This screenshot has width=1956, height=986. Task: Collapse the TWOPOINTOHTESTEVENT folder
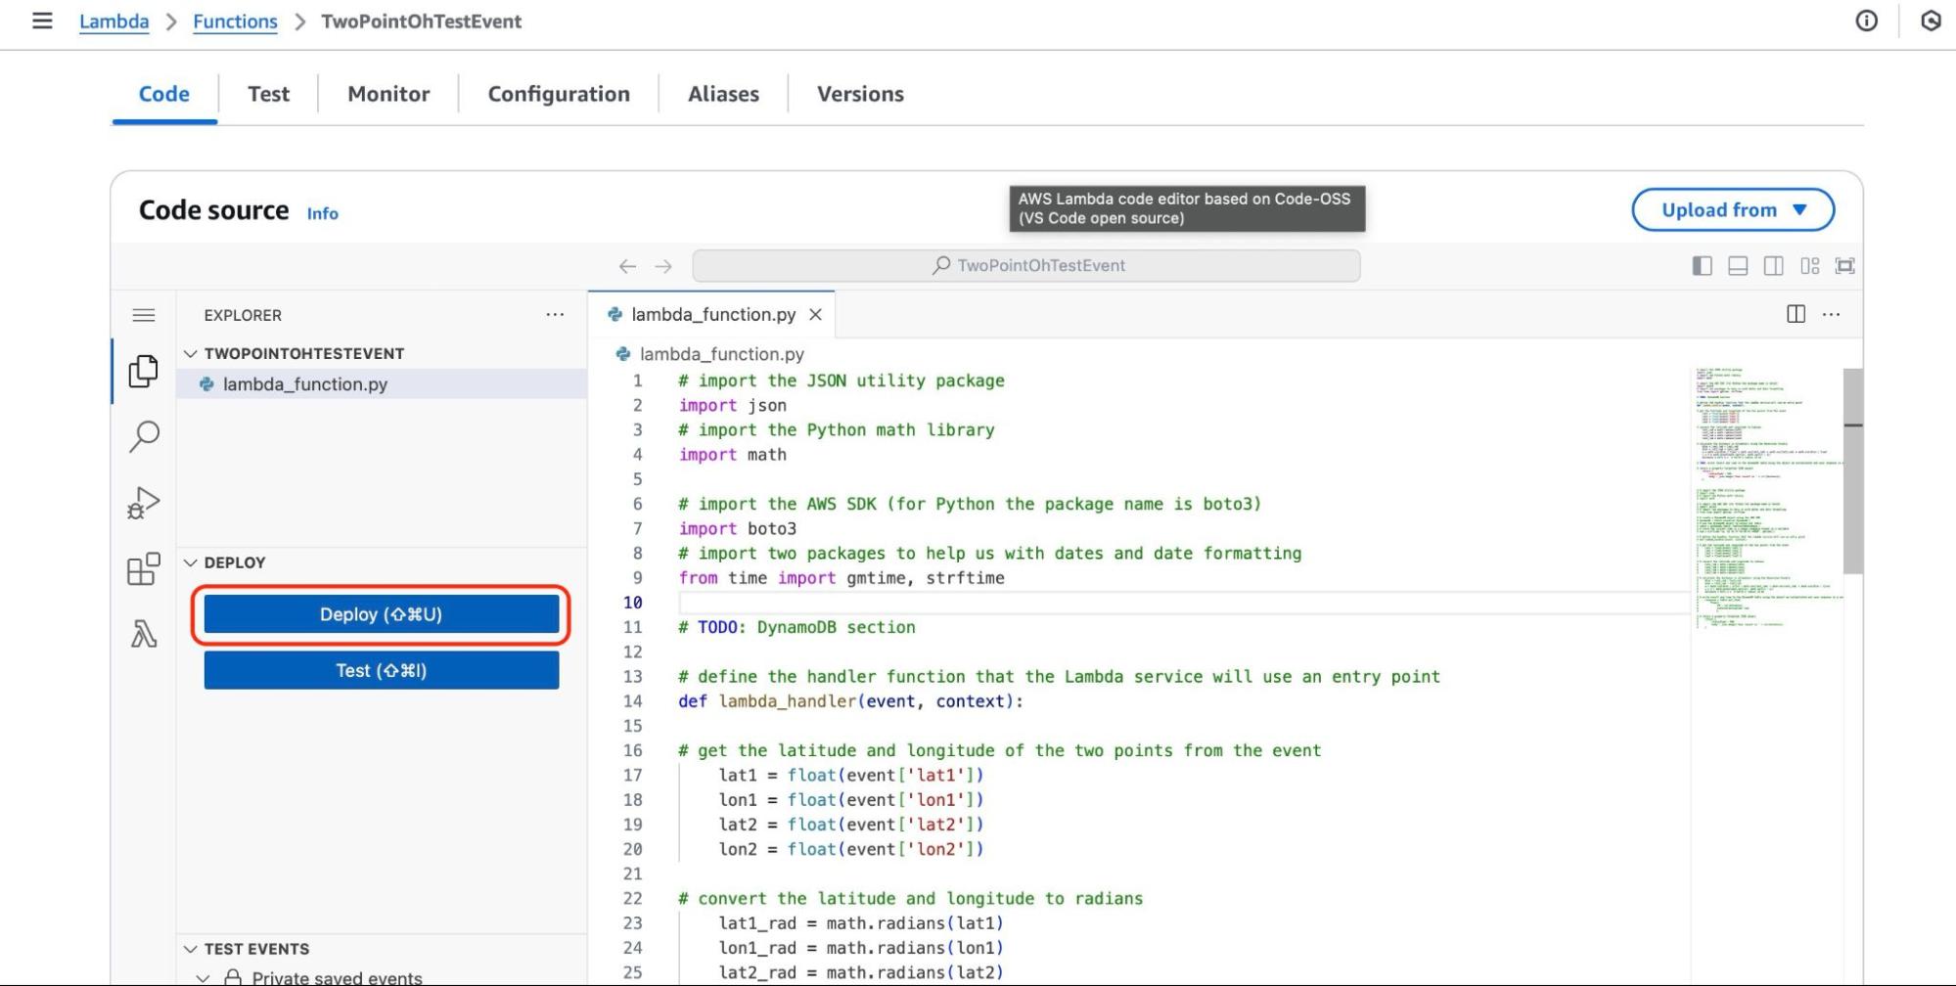191,353
